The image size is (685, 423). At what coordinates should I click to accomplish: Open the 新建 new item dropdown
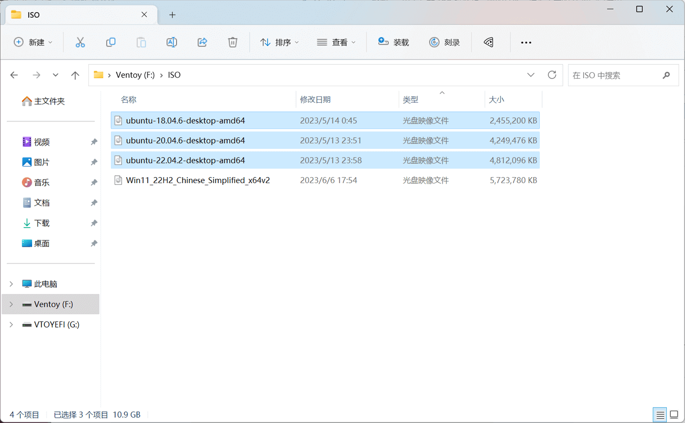click(33, 42)
